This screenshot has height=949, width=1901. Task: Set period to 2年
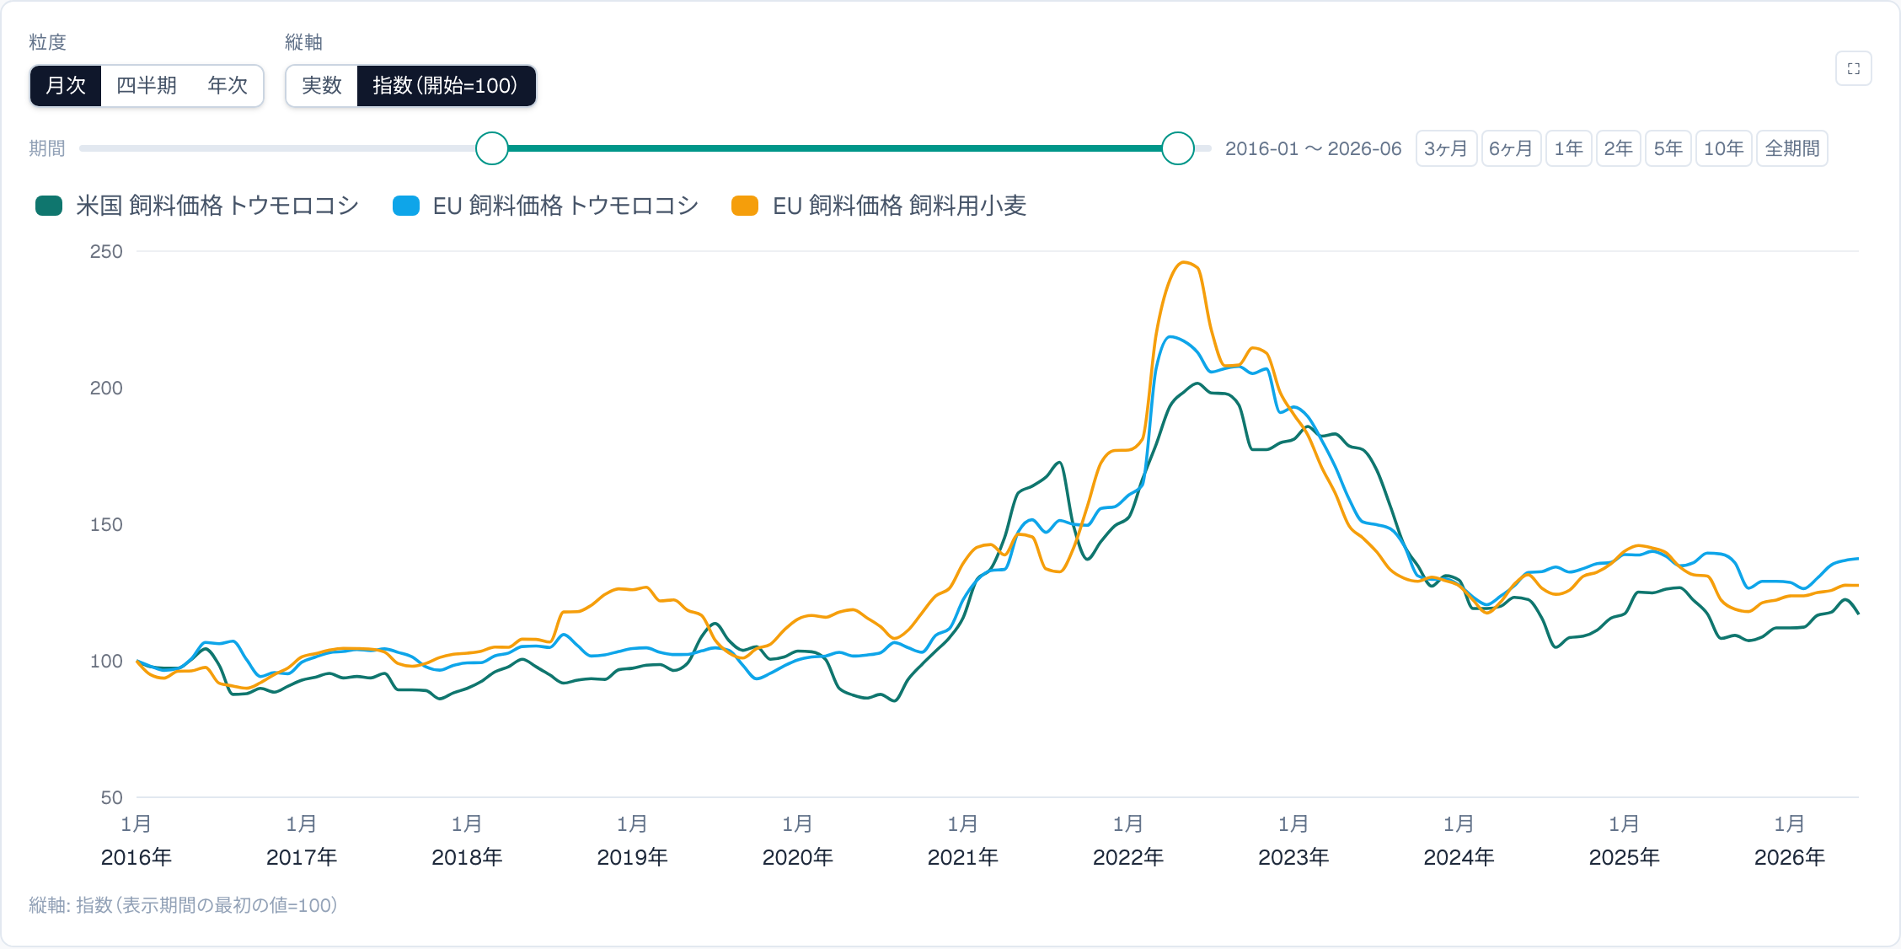tap(1619, 148)
